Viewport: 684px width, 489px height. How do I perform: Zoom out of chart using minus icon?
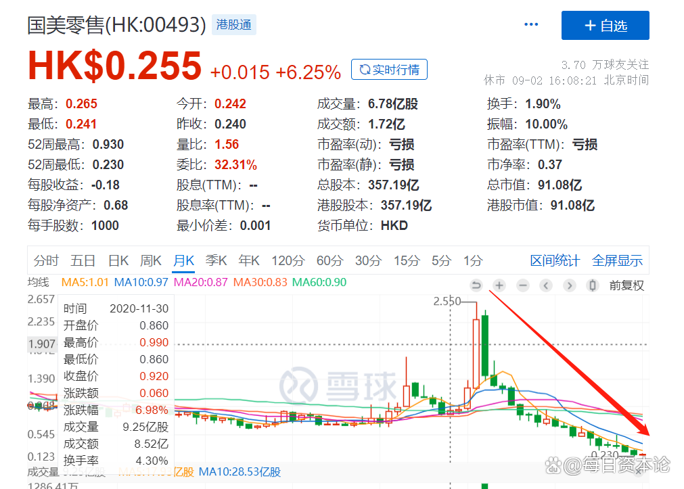point(522,285)
